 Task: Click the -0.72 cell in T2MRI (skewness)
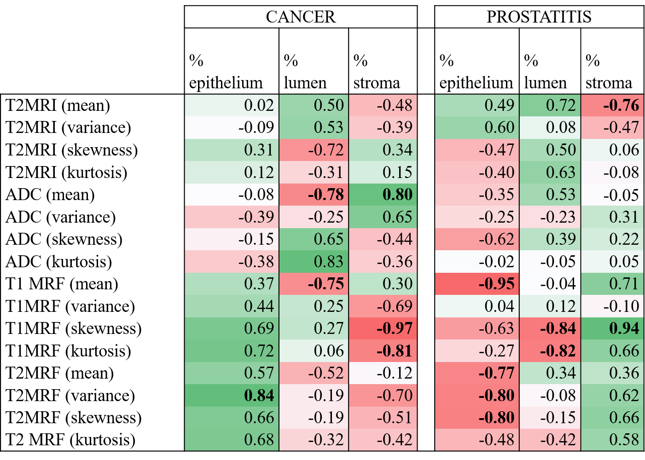click(x=325, y=150)
